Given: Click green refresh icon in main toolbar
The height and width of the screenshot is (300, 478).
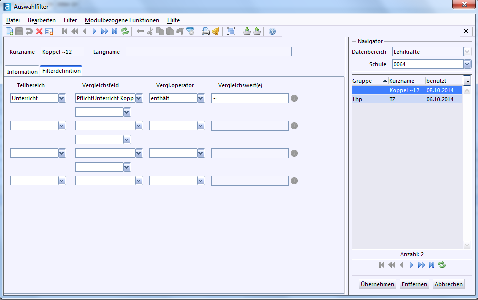Looking at the screenshot, I should (124, 31).
